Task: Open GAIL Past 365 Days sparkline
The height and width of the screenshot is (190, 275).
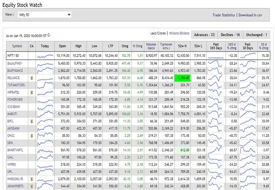Action: tap(216, 157)
